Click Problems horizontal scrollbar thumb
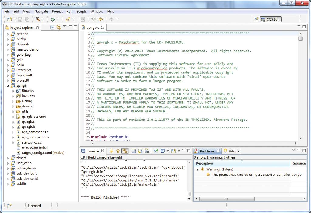 (227, 199)
